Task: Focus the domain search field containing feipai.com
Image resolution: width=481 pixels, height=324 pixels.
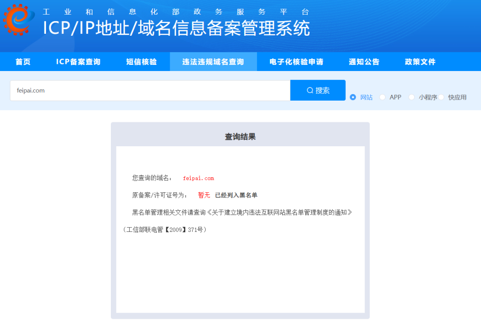Action: pyautogui.click(x=150, y=91)
